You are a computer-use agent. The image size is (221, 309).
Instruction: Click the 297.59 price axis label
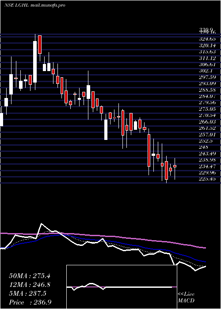tap(208, 77)
